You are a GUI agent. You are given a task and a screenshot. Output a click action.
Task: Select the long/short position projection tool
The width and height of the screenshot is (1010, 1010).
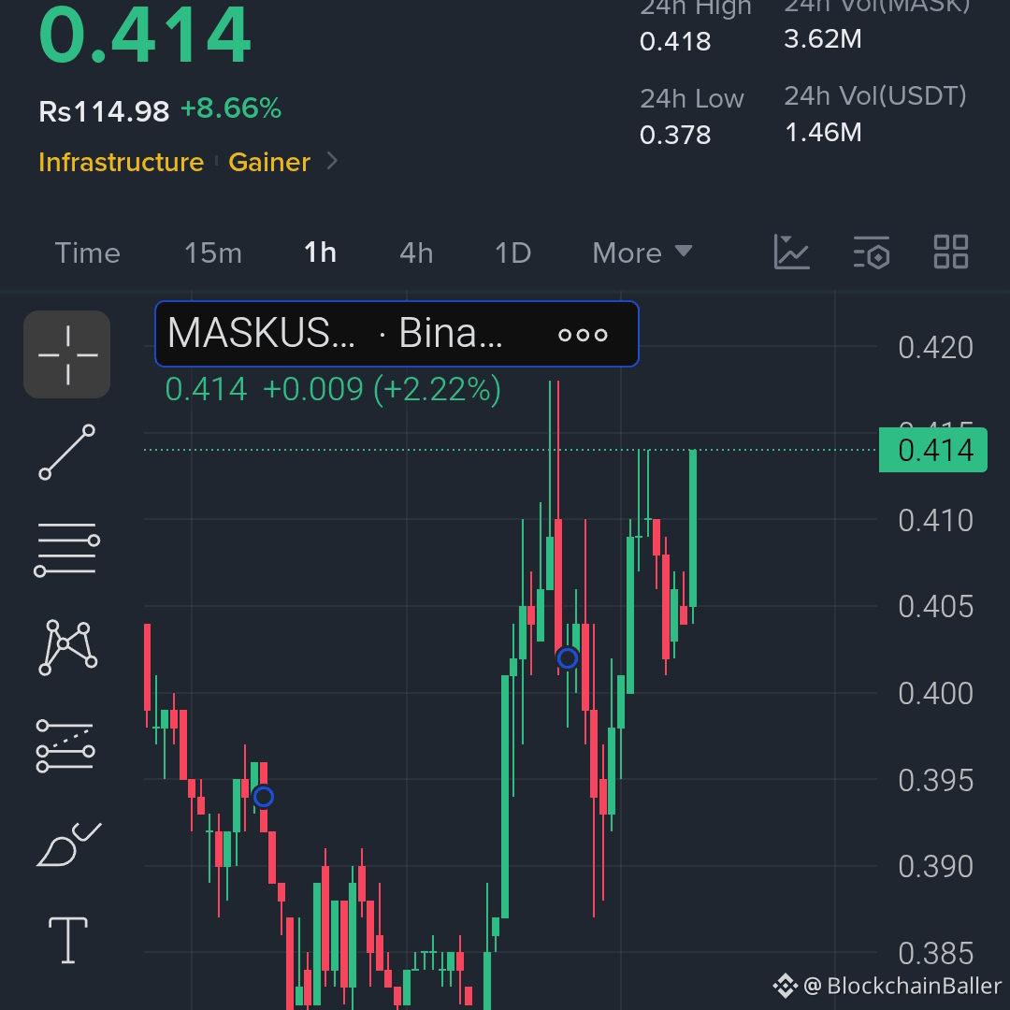coord(65,746)
